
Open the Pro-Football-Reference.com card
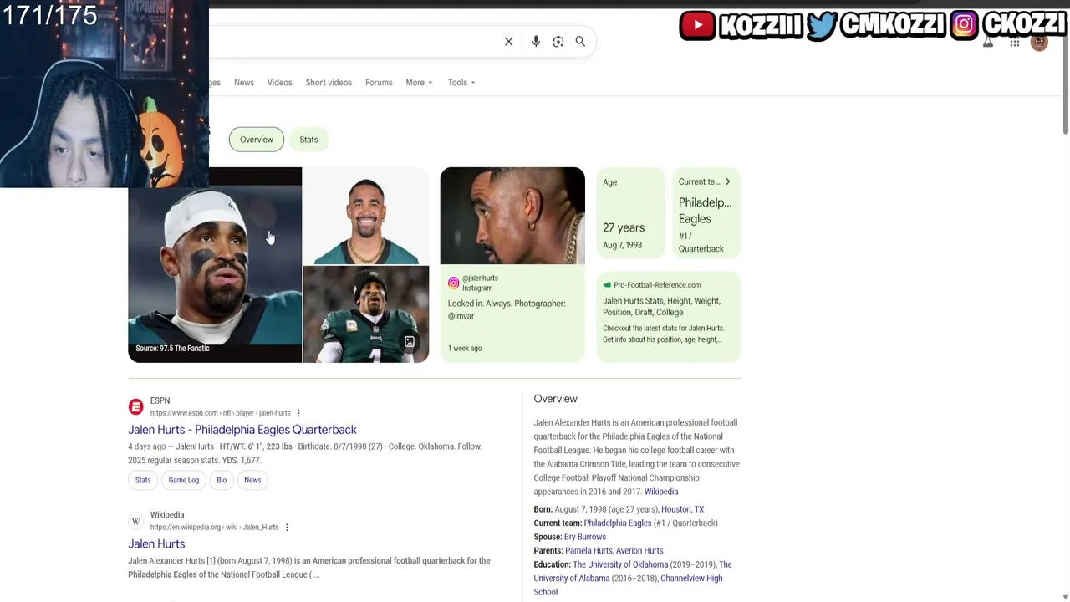point(669,316)
